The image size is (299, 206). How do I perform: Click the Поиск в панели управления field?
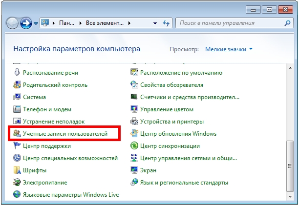tap(235, 23)
